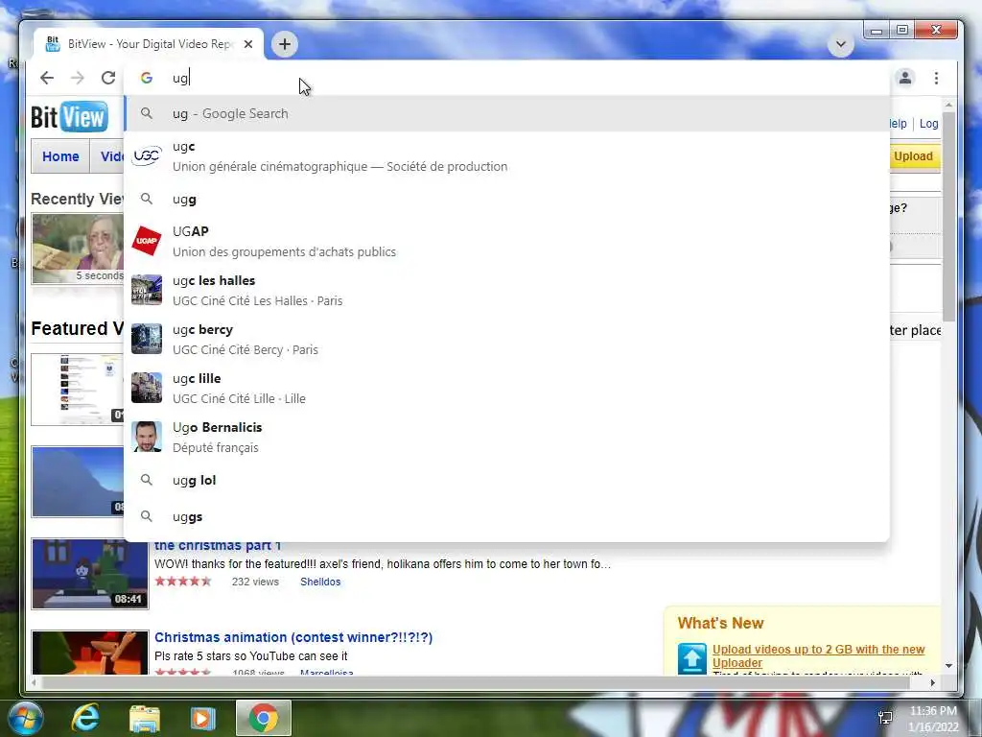Reload the page with the refresh icon
Image resolution: width=982 pixels, height=737 pixels.
click(x=108, y=78)
